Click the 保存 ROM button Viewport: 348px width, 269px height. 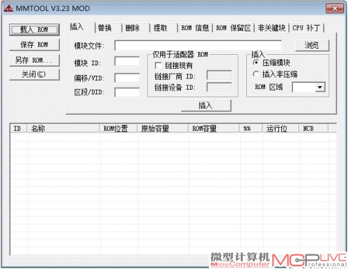click(x=34, y=44)
